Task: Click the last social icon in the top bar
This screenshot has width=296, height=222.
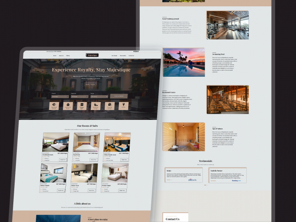Action: [x=138, y=52]
